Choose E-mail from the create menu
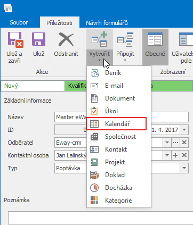This screenshot has height=225, width=193. 119,86
